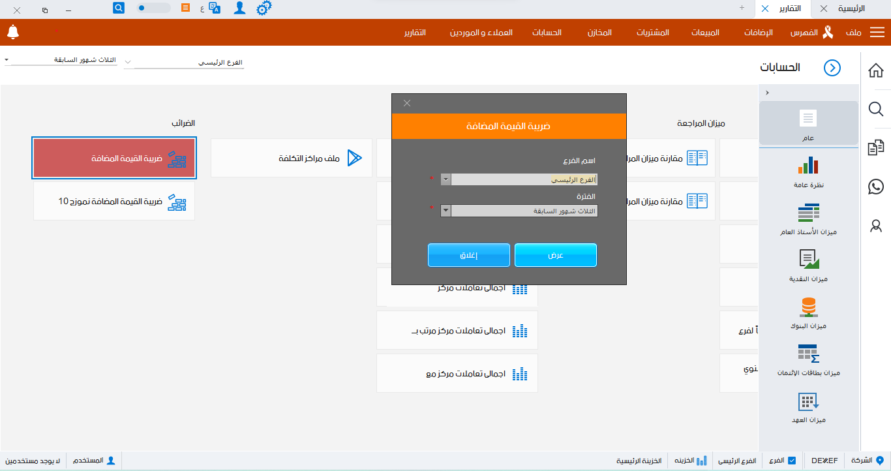Click the settings gear icon in title bar
Screen dimensions: 891x471
[x=264, y=8]
